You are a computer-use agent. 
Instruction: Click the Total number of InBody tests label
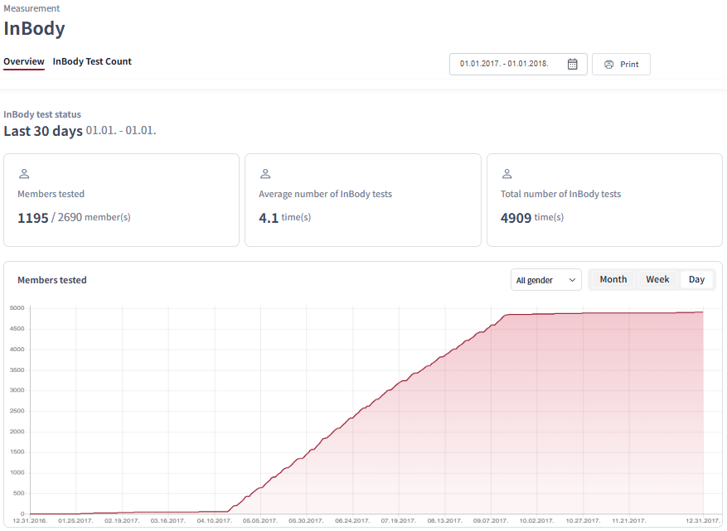pyautogui.click(x=560, y=194)
